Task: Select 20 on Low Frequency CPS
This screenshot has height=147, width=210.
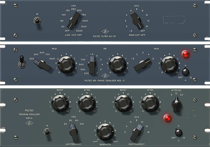Action: coord(65,124)
